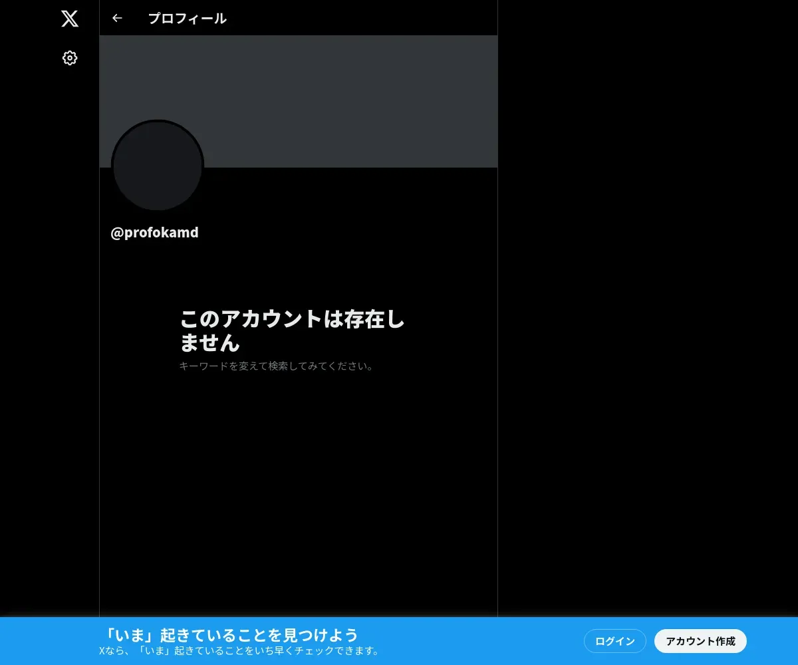Click the このアカウントは存在しません heading

point(293,331)
